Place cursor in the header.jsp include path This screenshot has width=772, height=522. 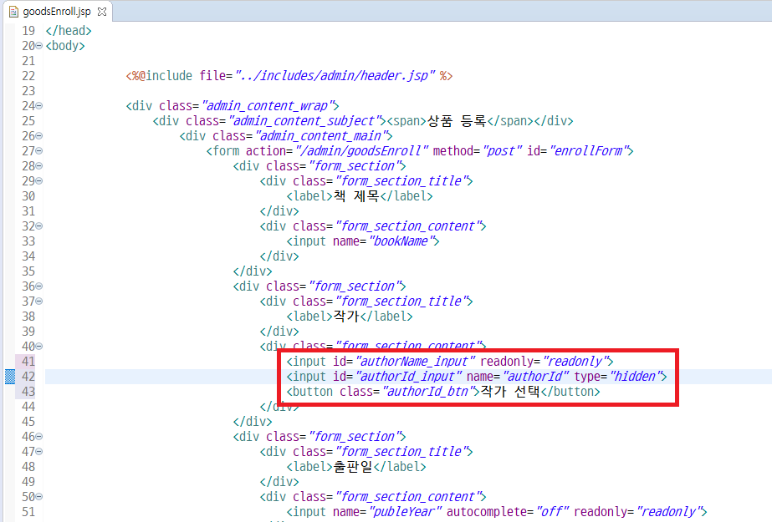(x=335, y=76)
